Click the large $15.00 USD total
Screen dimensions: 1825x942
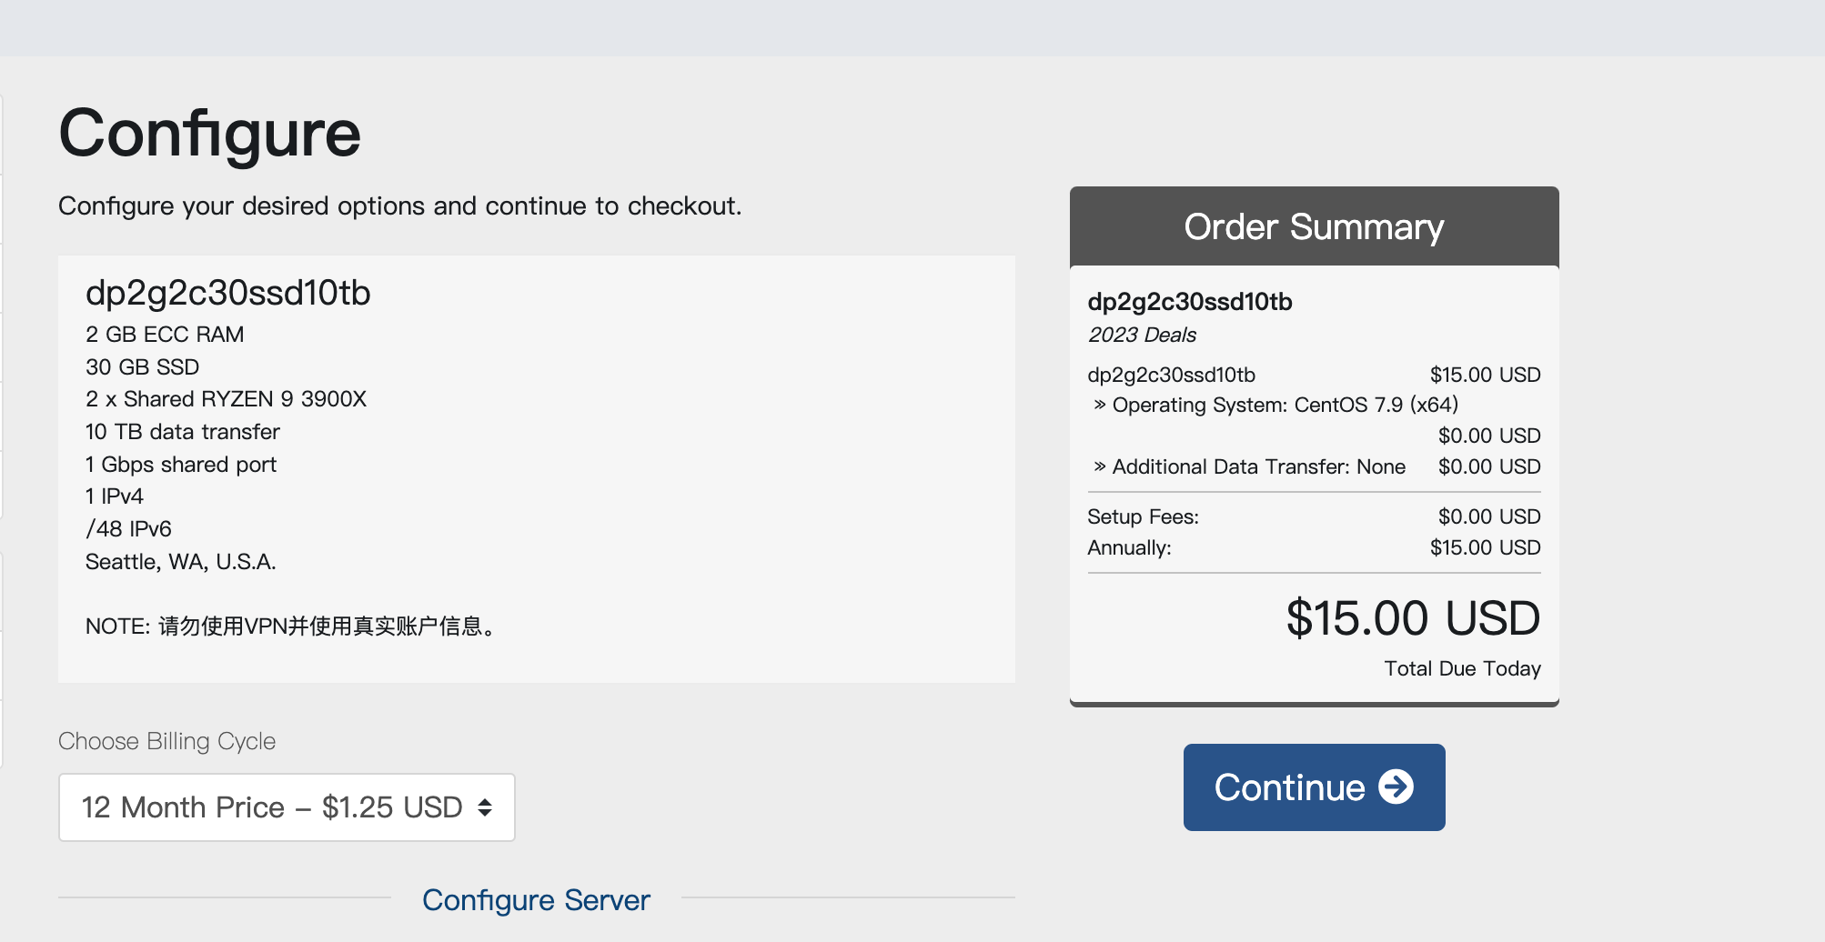point(1412,618)
